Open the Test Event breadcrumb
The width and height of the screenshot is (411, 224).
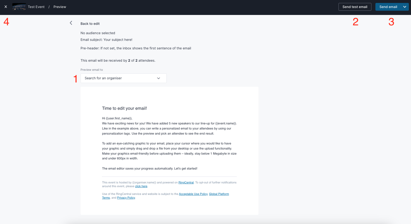tap(36, 7)
